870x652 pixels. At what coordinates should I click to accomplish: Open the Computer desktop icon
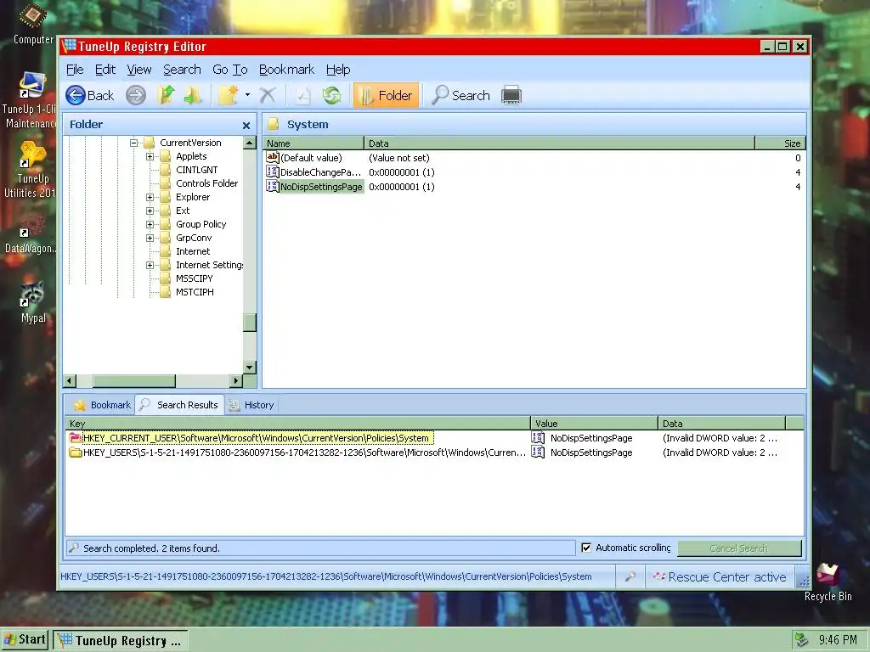click(x=33, y=25)
